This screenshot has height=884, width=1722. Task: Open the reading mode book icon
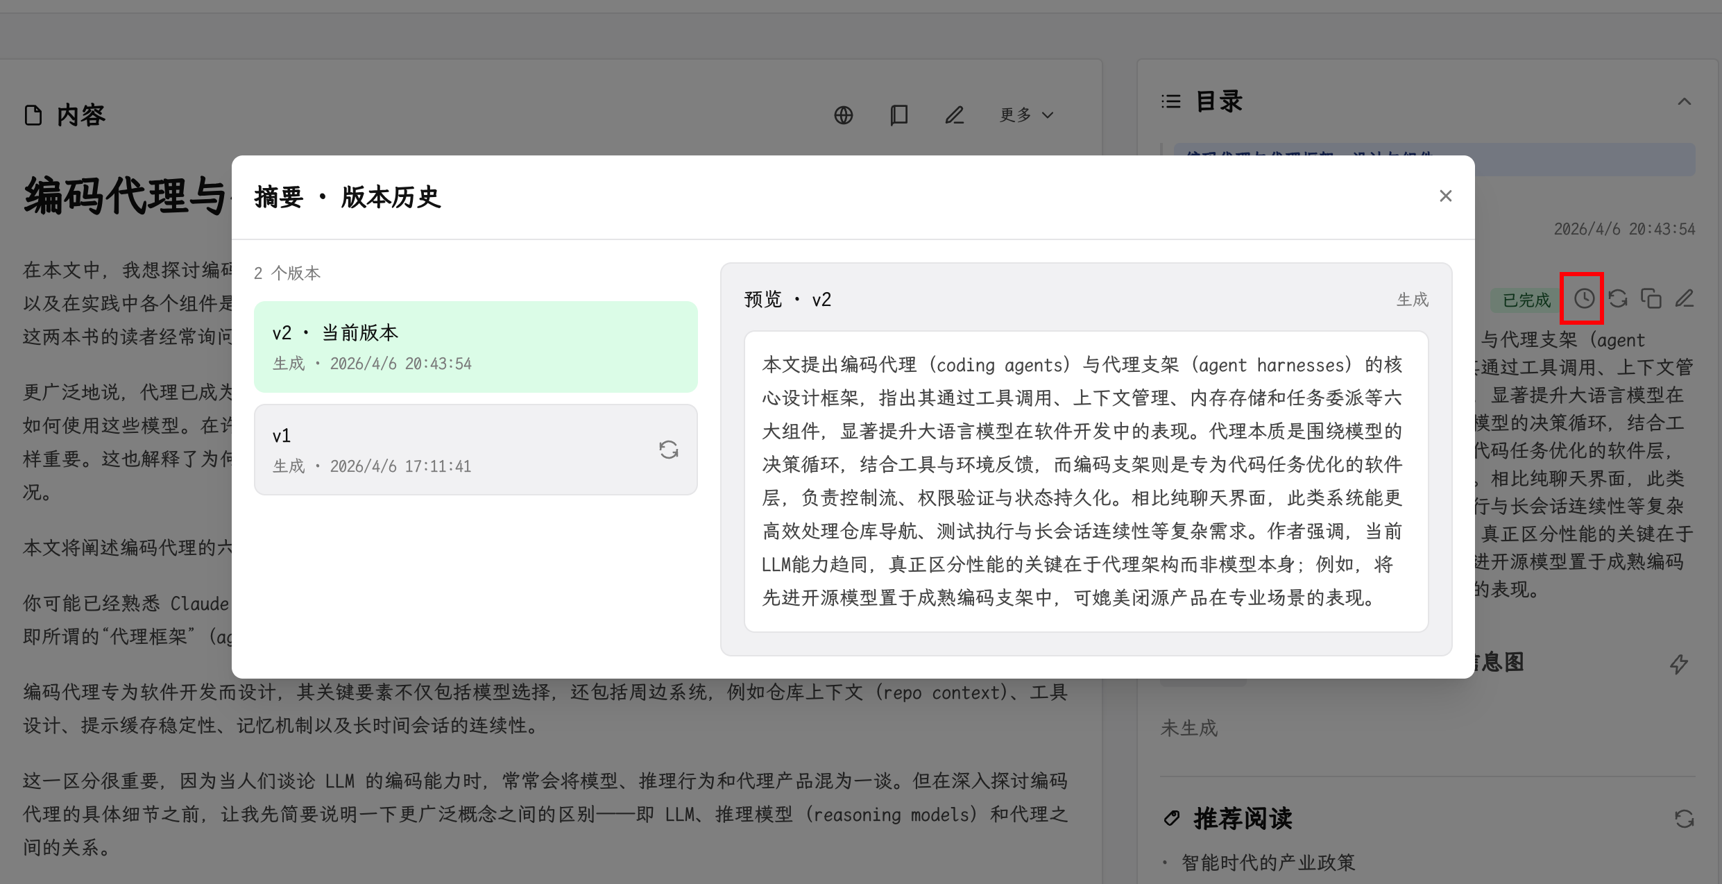pyautogui.click(x=898, y=115)
